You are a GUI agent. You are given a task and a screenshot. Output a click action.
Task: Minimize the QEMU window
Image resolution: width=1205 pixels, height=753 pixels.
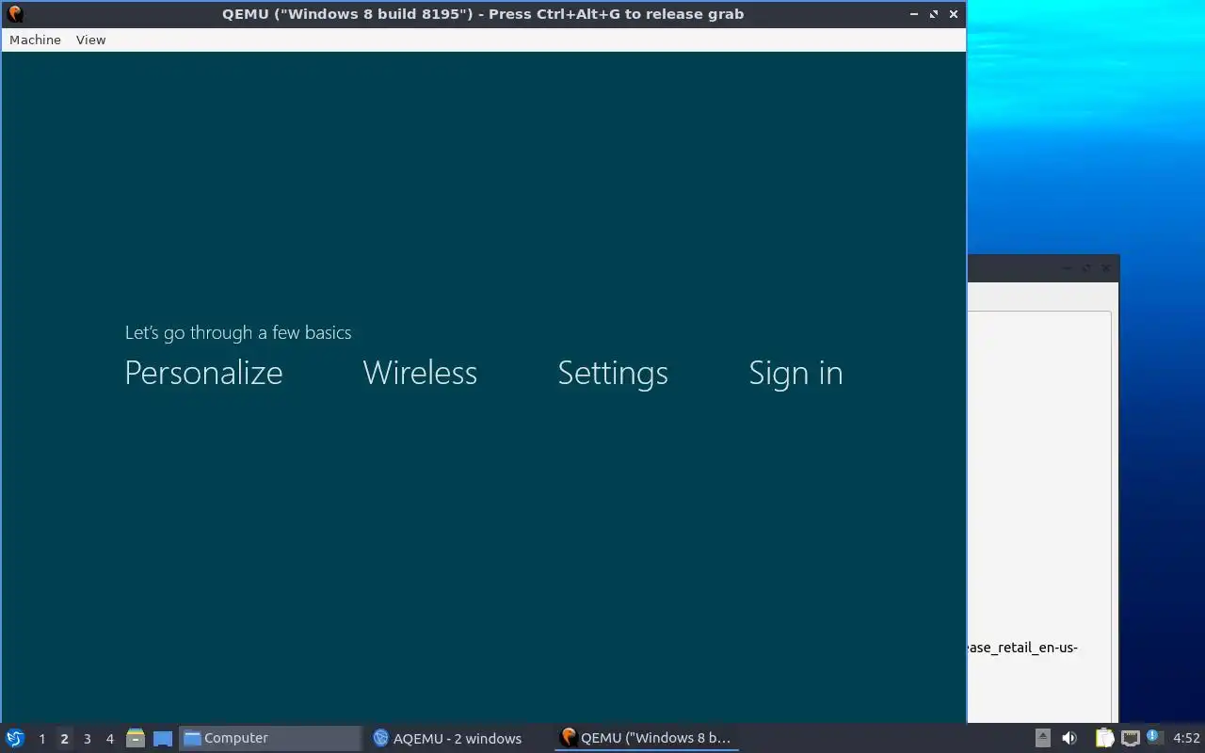pyautogui.click(x=915, y=14)
